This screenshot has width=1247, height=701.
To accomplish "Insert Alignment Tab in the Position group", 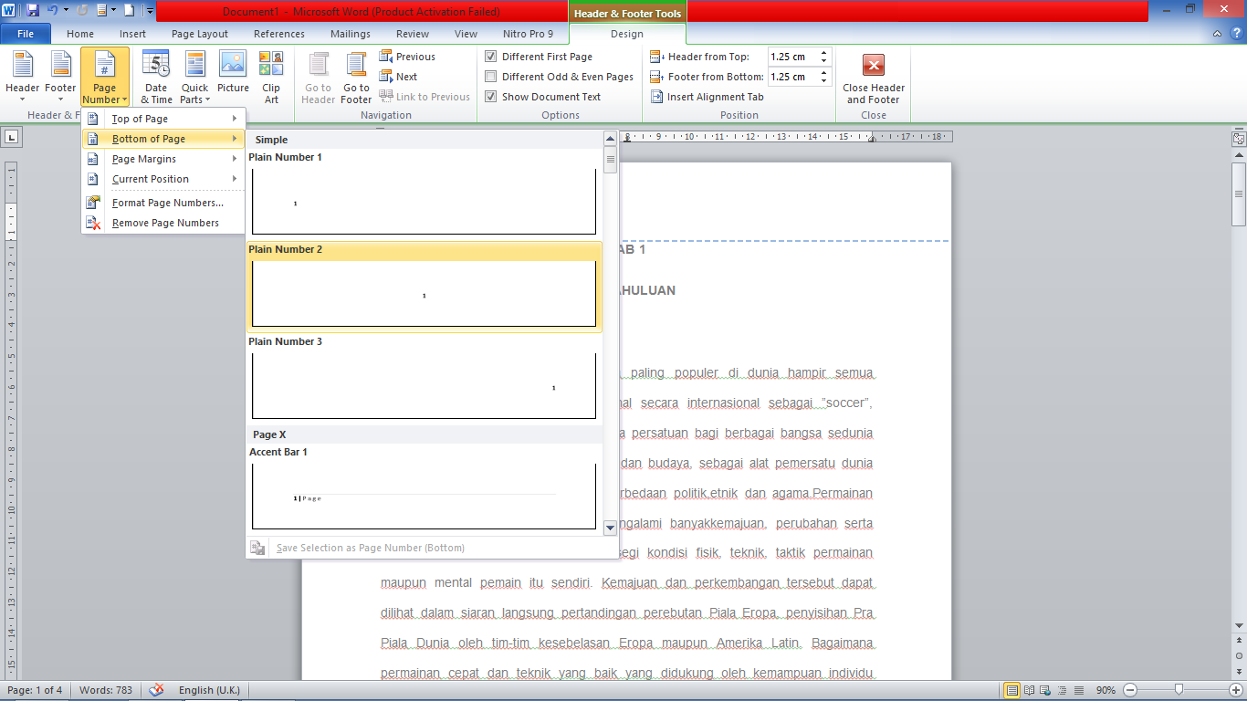I will (x=707, y=97).
